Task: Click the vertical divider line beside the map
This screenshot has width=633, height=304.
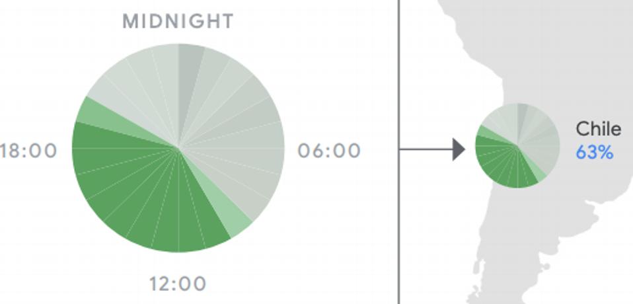Action: tap(399, 152)
